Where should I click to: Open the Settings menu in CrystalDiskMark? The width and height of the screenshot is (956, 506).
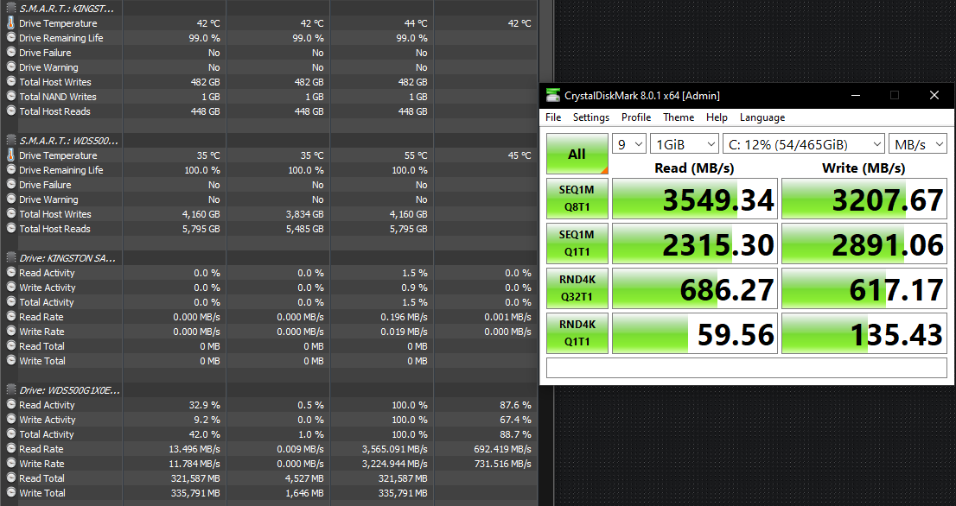click(590, 117)
